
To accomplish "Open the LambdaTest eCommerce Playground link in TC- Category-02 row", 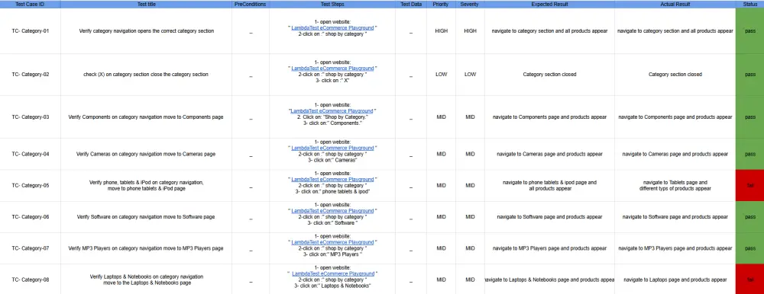I will (333, 69).
